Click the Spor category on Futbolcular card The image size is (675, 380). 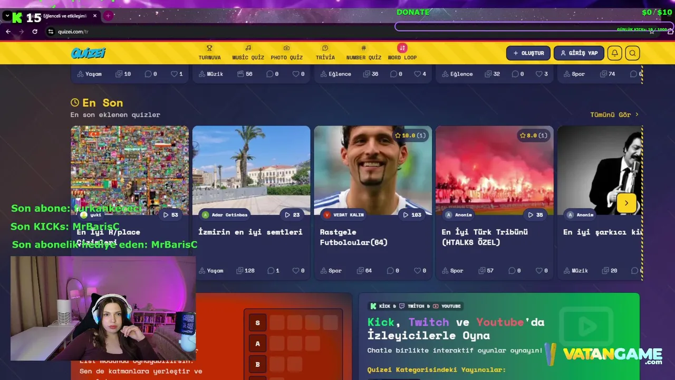pyautogui.click(x=331, y=271)
